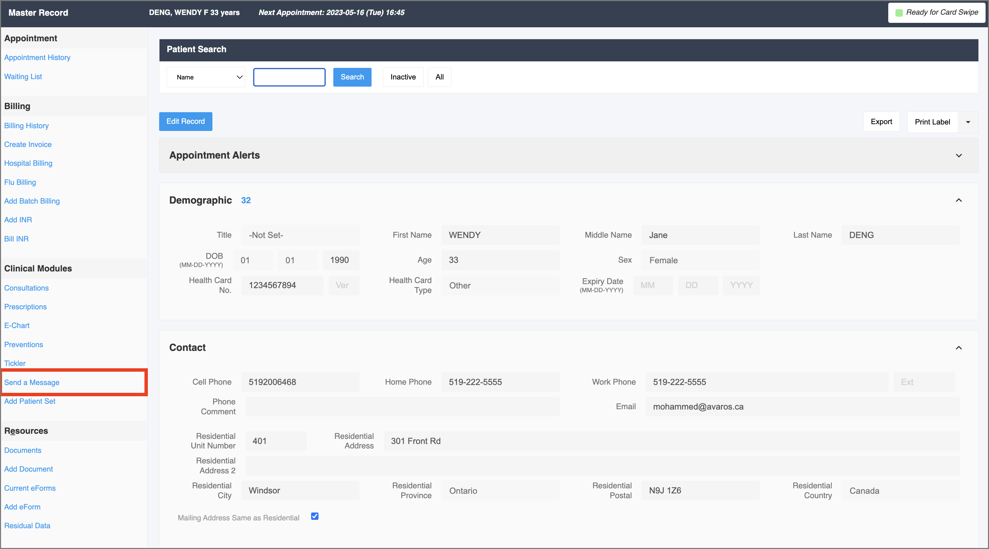Click Edit Record button
The width and height of the screenshot is (989, 549).
[x=185, y=121]
